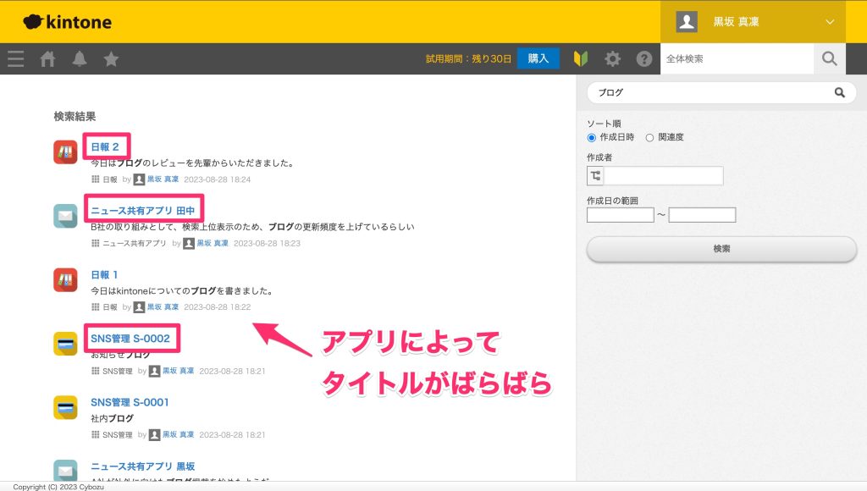Click the 日報 app name under the 日報 1 result
This screenshot has width=867, height=491.
[x=110, y=306]
